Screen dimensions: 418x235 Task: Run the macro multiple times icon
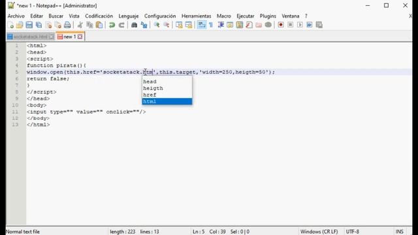[x=310, y=25]
